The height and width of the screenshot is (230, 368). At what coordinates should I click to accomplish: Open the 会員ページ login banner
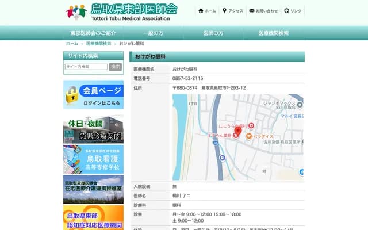click(93, 95)
